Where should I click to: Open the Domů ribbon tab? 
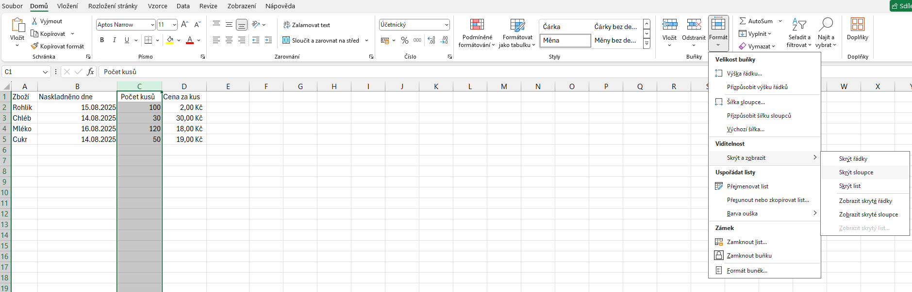[x=39, y=6]
